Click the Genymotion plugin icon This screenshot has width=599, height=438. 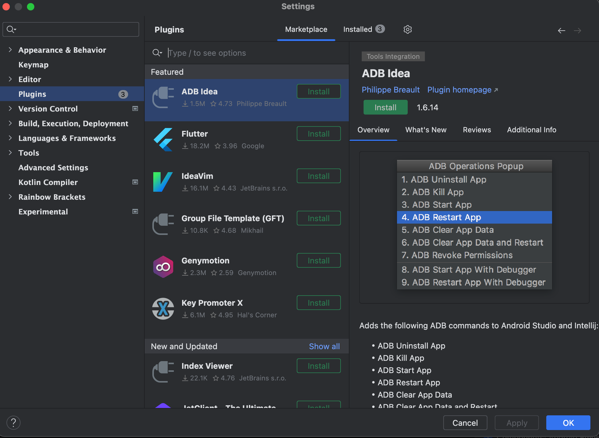(163, 267)
